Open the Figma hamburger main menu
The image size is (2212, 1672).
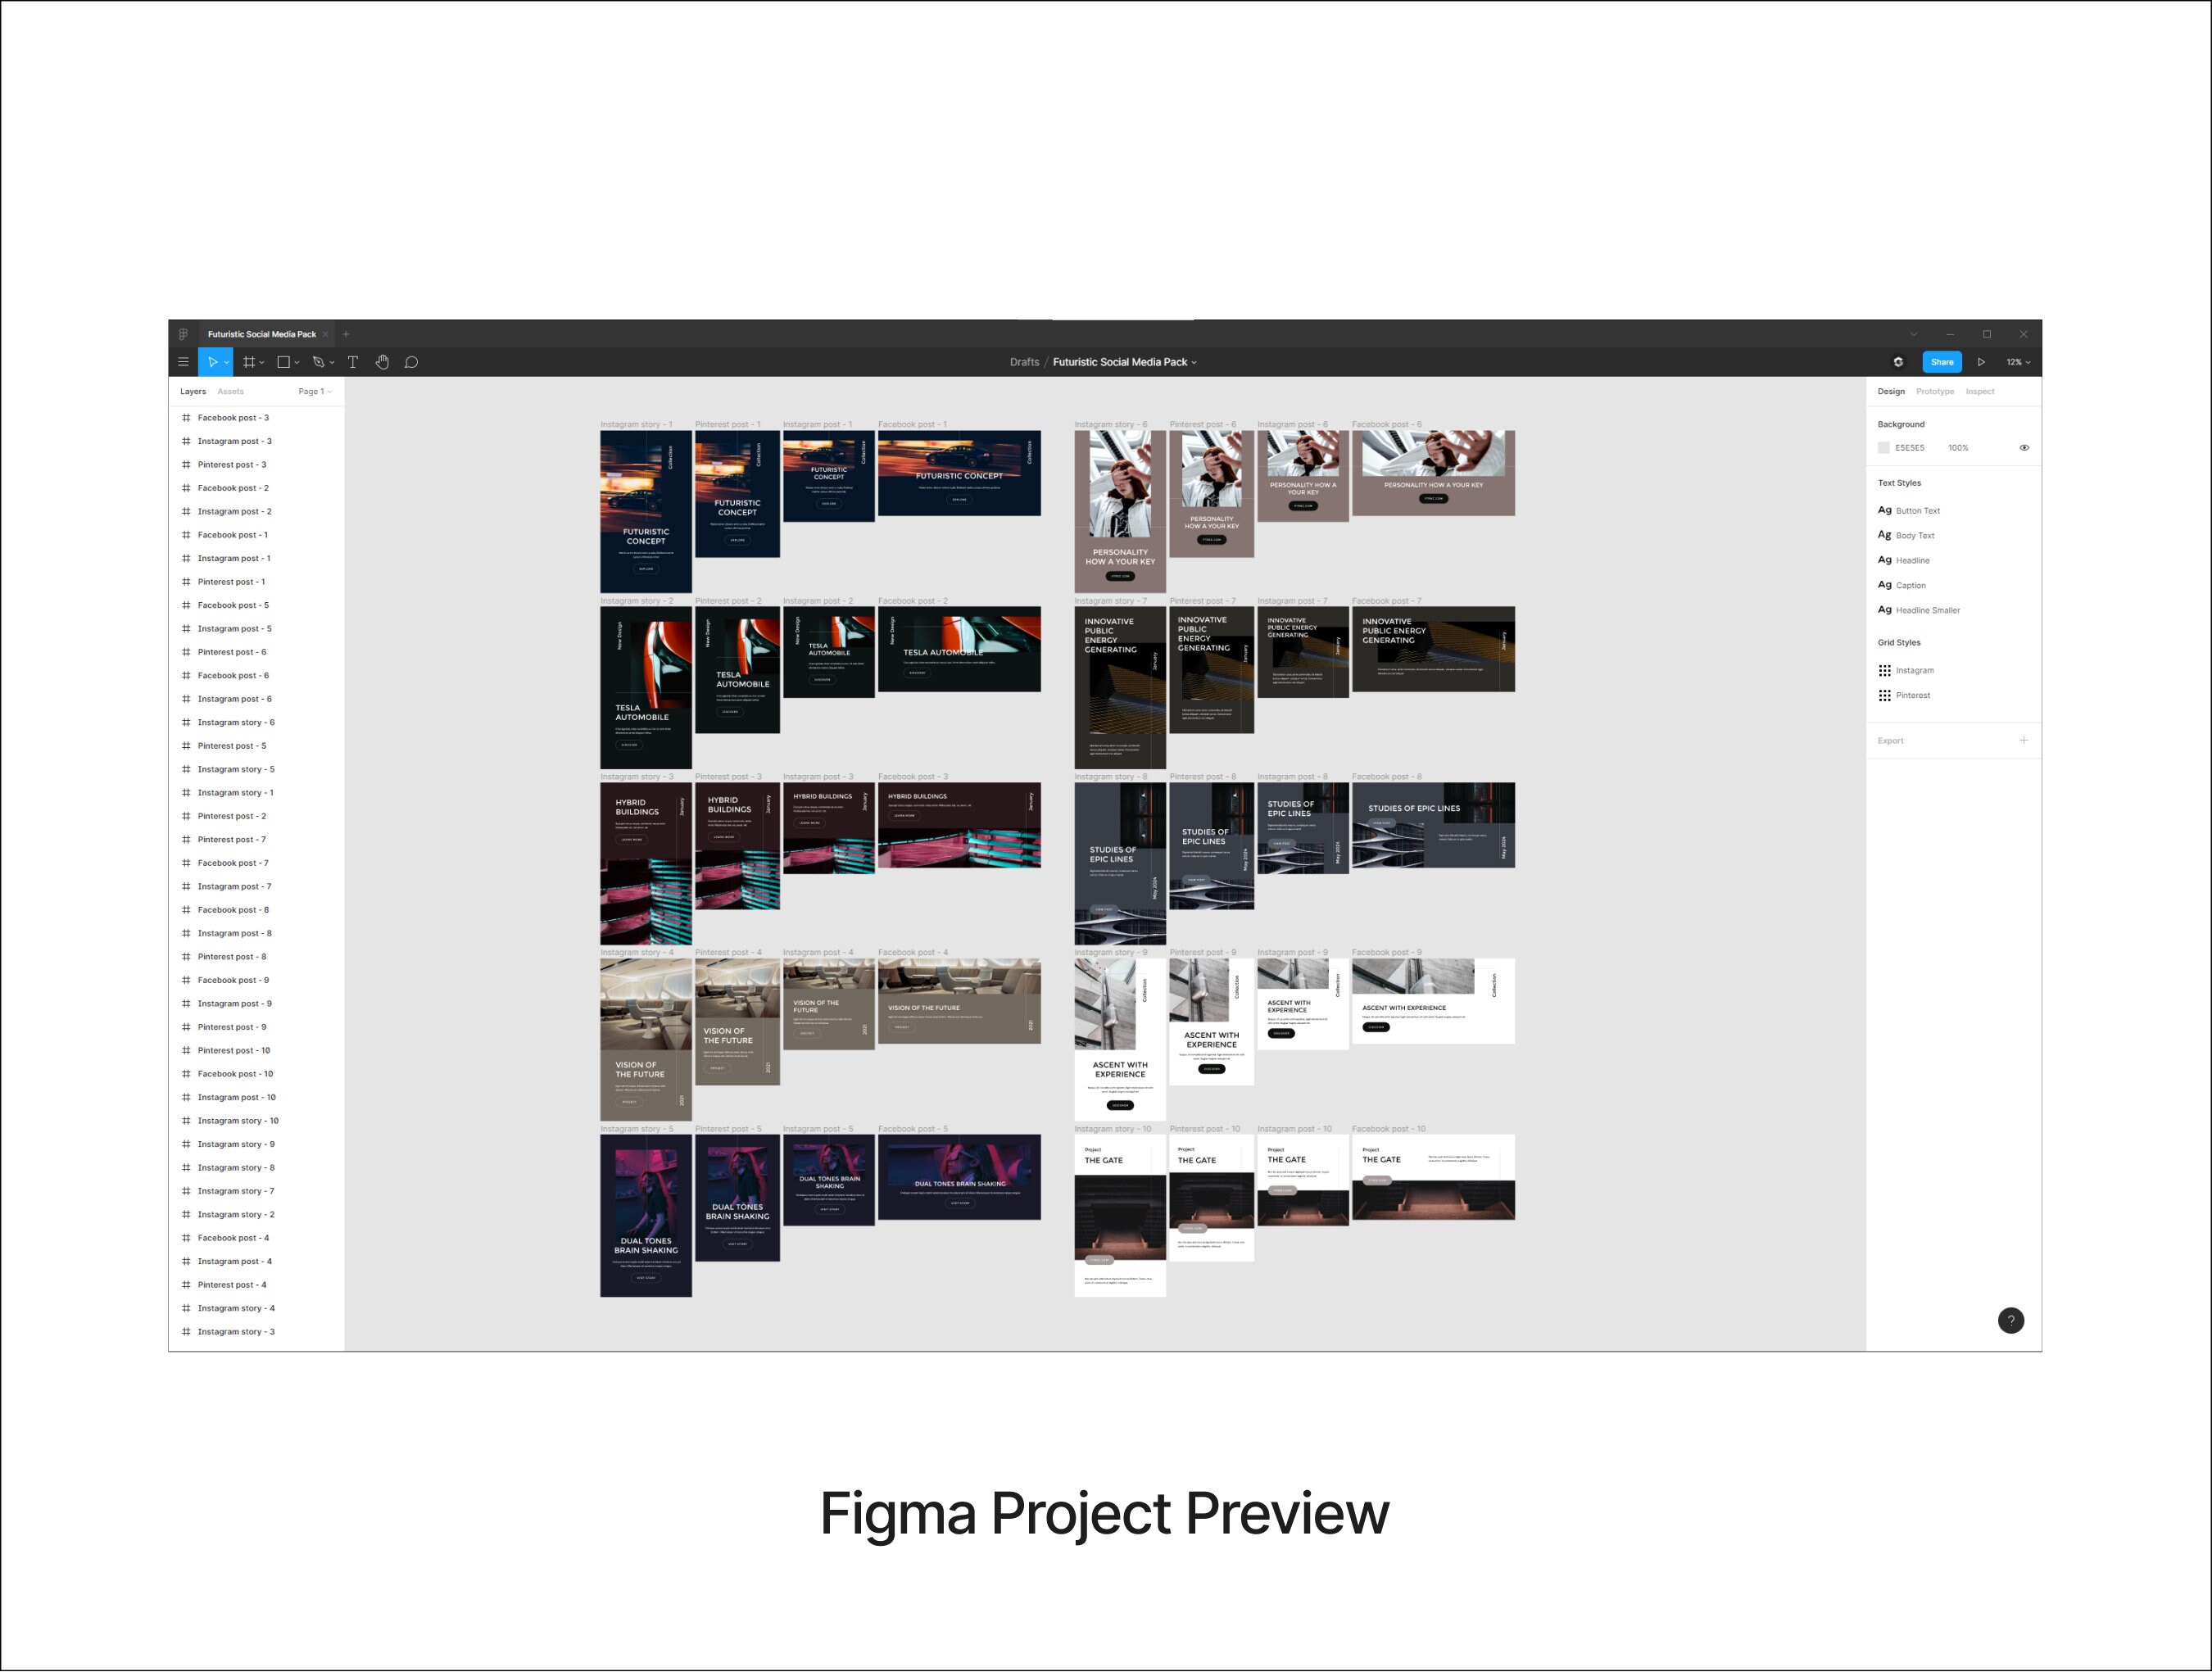[183, 362]
